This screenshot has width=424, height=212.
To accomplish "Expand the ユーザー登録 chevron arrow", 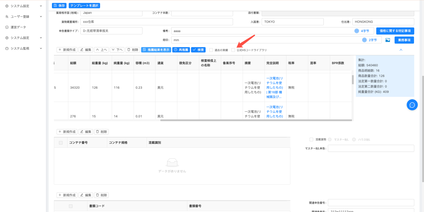I will click(x=41, y=17).
